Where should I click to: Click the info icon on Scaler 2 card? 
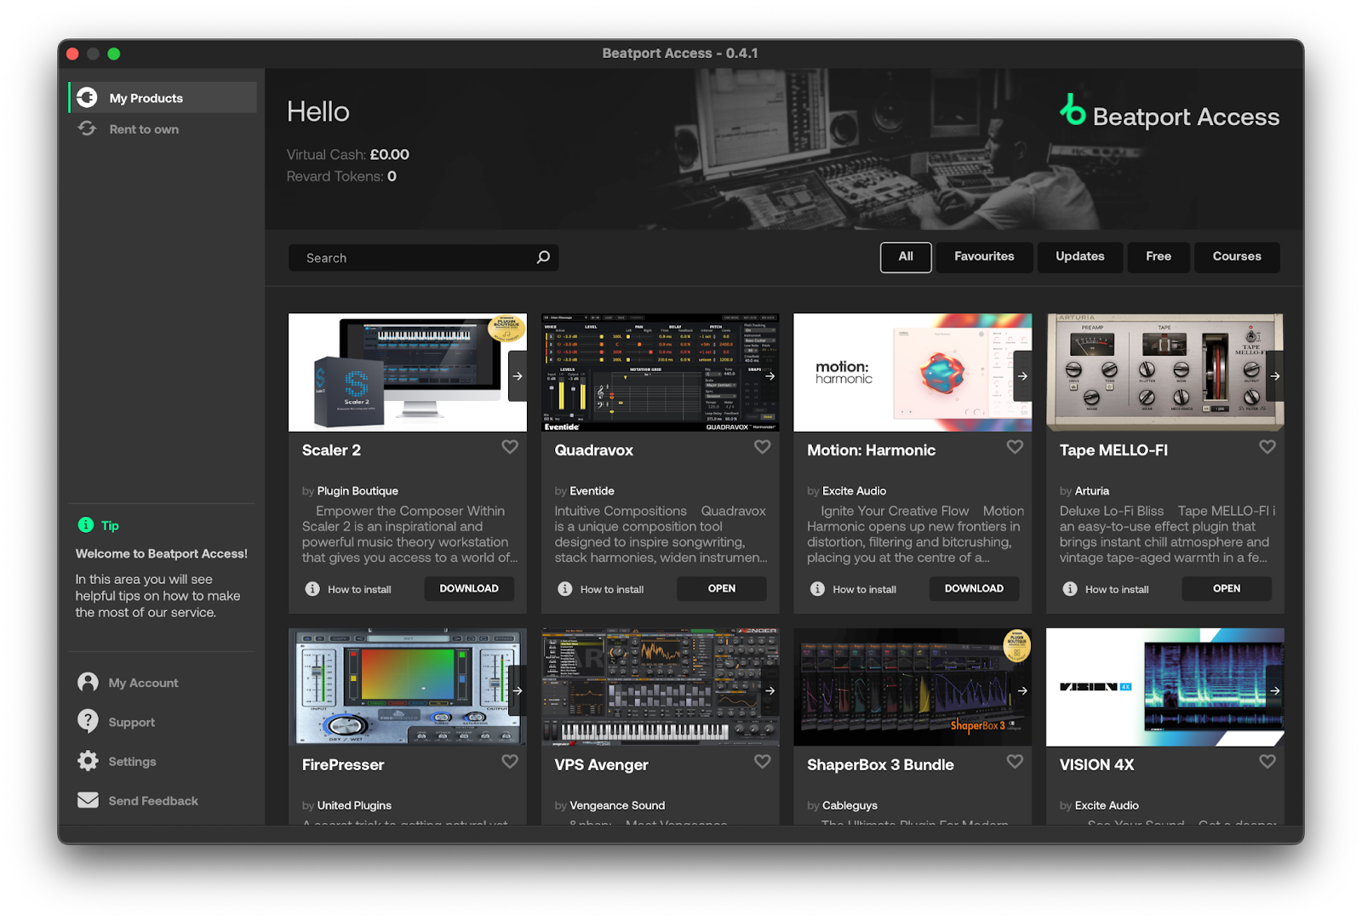point(312,589)
